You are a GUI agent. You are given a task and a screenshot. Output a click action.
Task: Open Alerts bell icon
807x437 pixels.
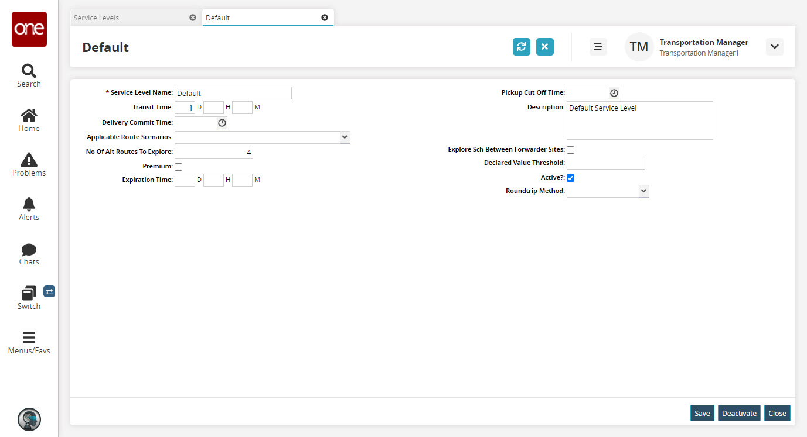point(29,204)
